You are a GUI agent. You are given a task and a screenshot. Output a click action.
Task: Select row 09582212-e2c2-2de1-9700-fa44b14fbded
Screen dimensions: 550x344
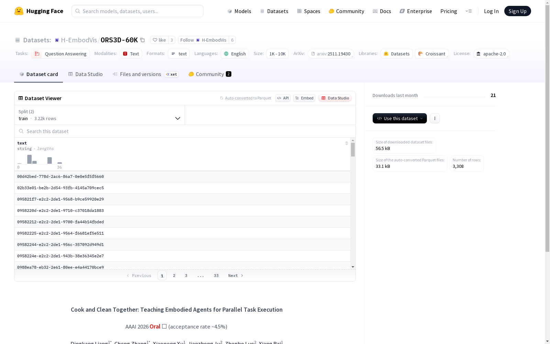[182, 222]
